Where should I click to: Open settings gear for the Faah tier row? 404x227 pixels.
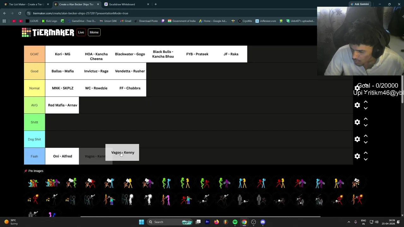pyautogui.click(x=357, y=156)
